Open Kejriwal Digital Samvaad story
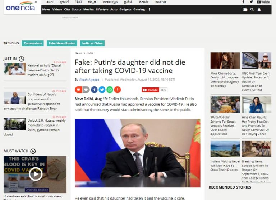Image resolution: width=276 pixels, height=200 pixels. 44,70
